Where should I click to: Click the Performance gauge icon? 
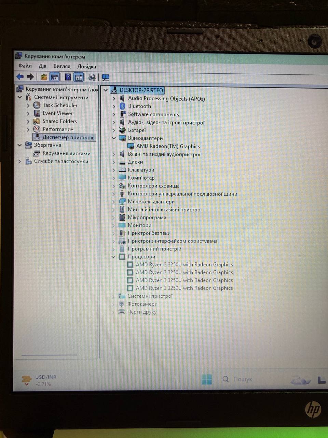[x=37, y=129]
